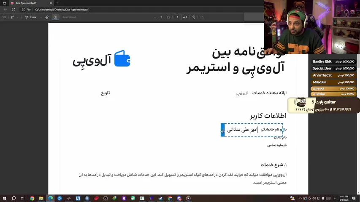Click the MiladXin donation entry
The width and height of the screenshot is (360, 202).
click(x=333, y=82)
